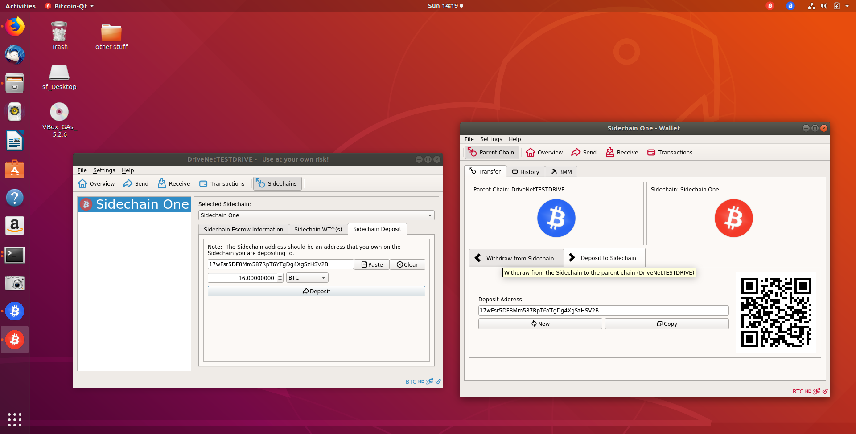Increase the deposit amount with the spinner
Image resolution: width=856 pixels, height=434 pixels.
(280, 276)
